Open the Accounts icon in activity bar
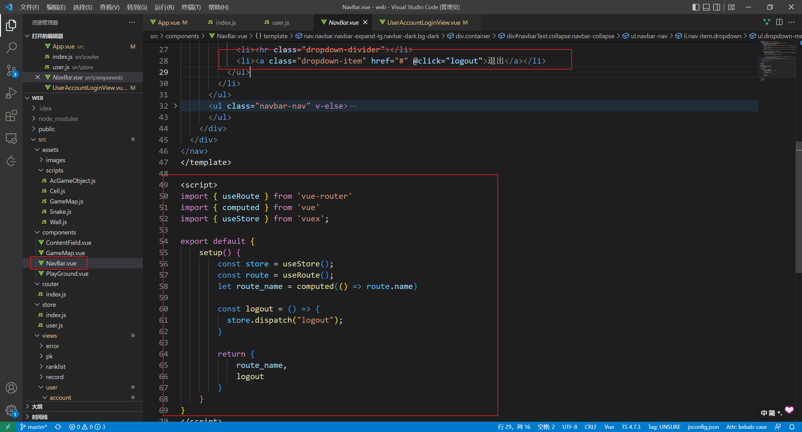The image size is (802, 432). click(11, 388)
